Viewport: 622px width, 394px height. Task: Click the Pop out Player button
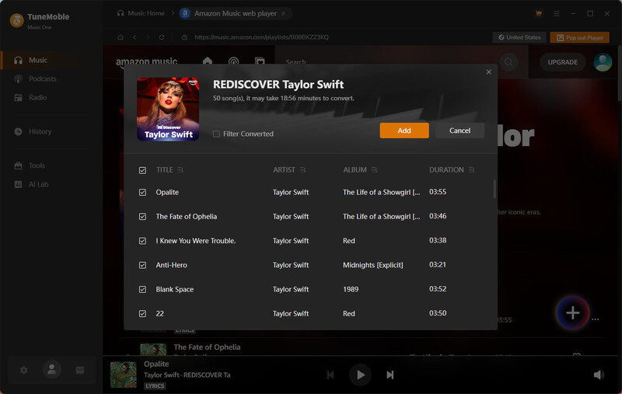click(579, 37)
